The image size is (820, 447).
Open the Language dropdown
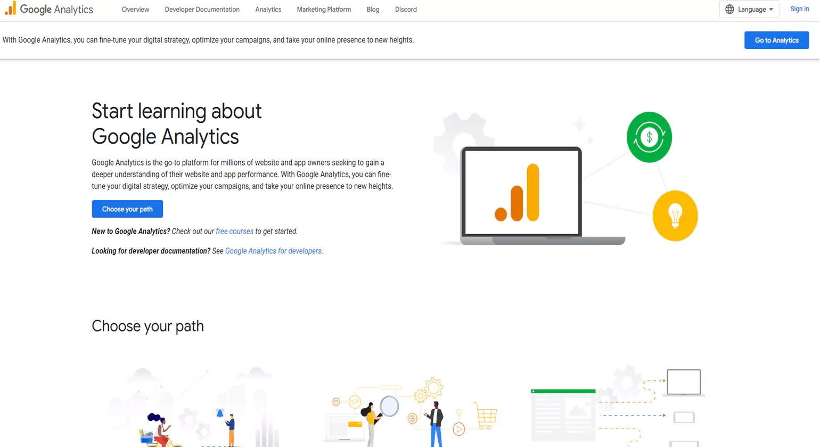[x=749, y=9]
